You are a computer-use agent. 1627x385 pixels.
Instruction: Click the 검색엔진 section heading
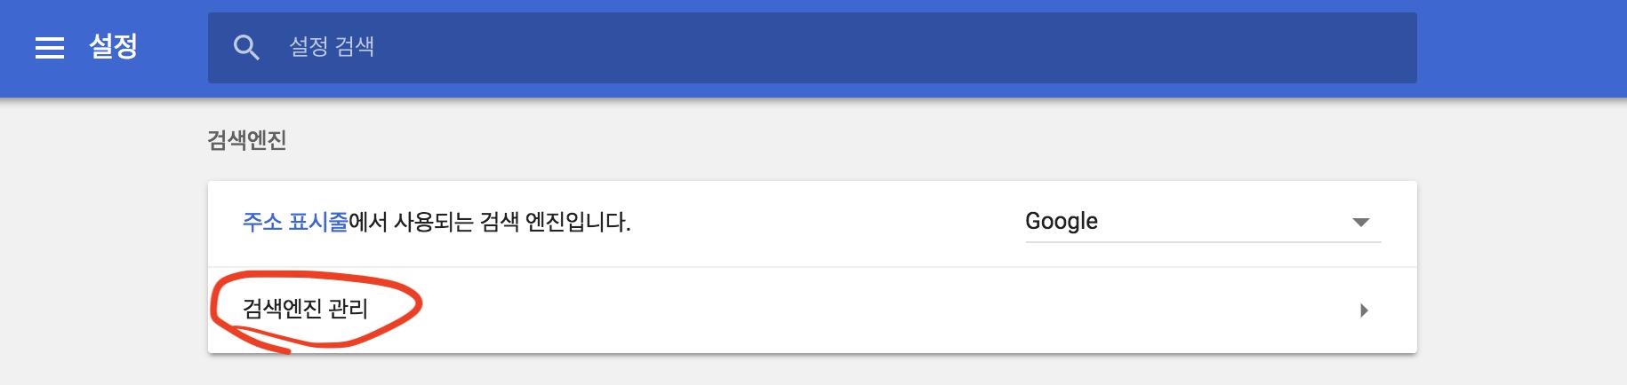[x=246, y=140]
